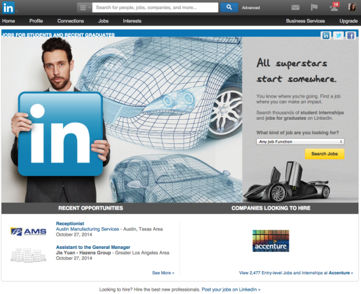The image size is (361, 294).
Task: Click See More recent opportunities
Action: click(163, 273)
